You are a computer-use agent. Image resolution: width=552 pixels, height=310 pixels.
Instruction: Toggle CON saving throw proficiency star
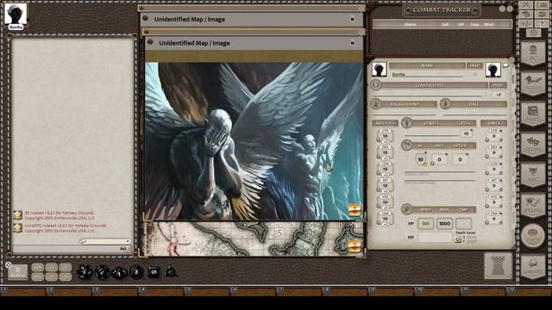tap(501, 173)
